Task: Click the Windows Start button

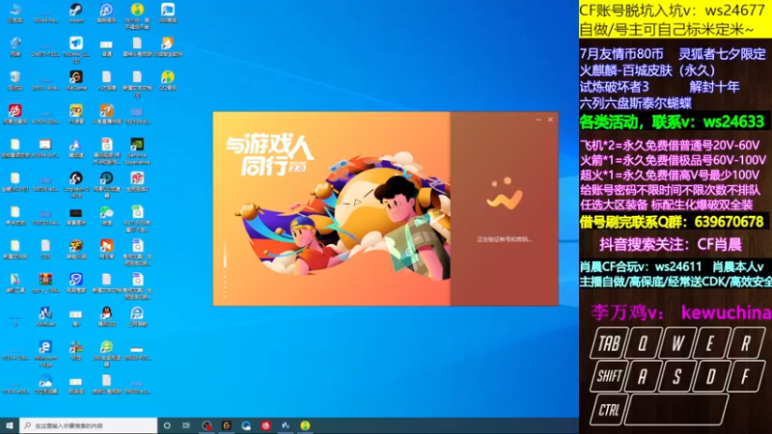Action: [x=10, y=425]
